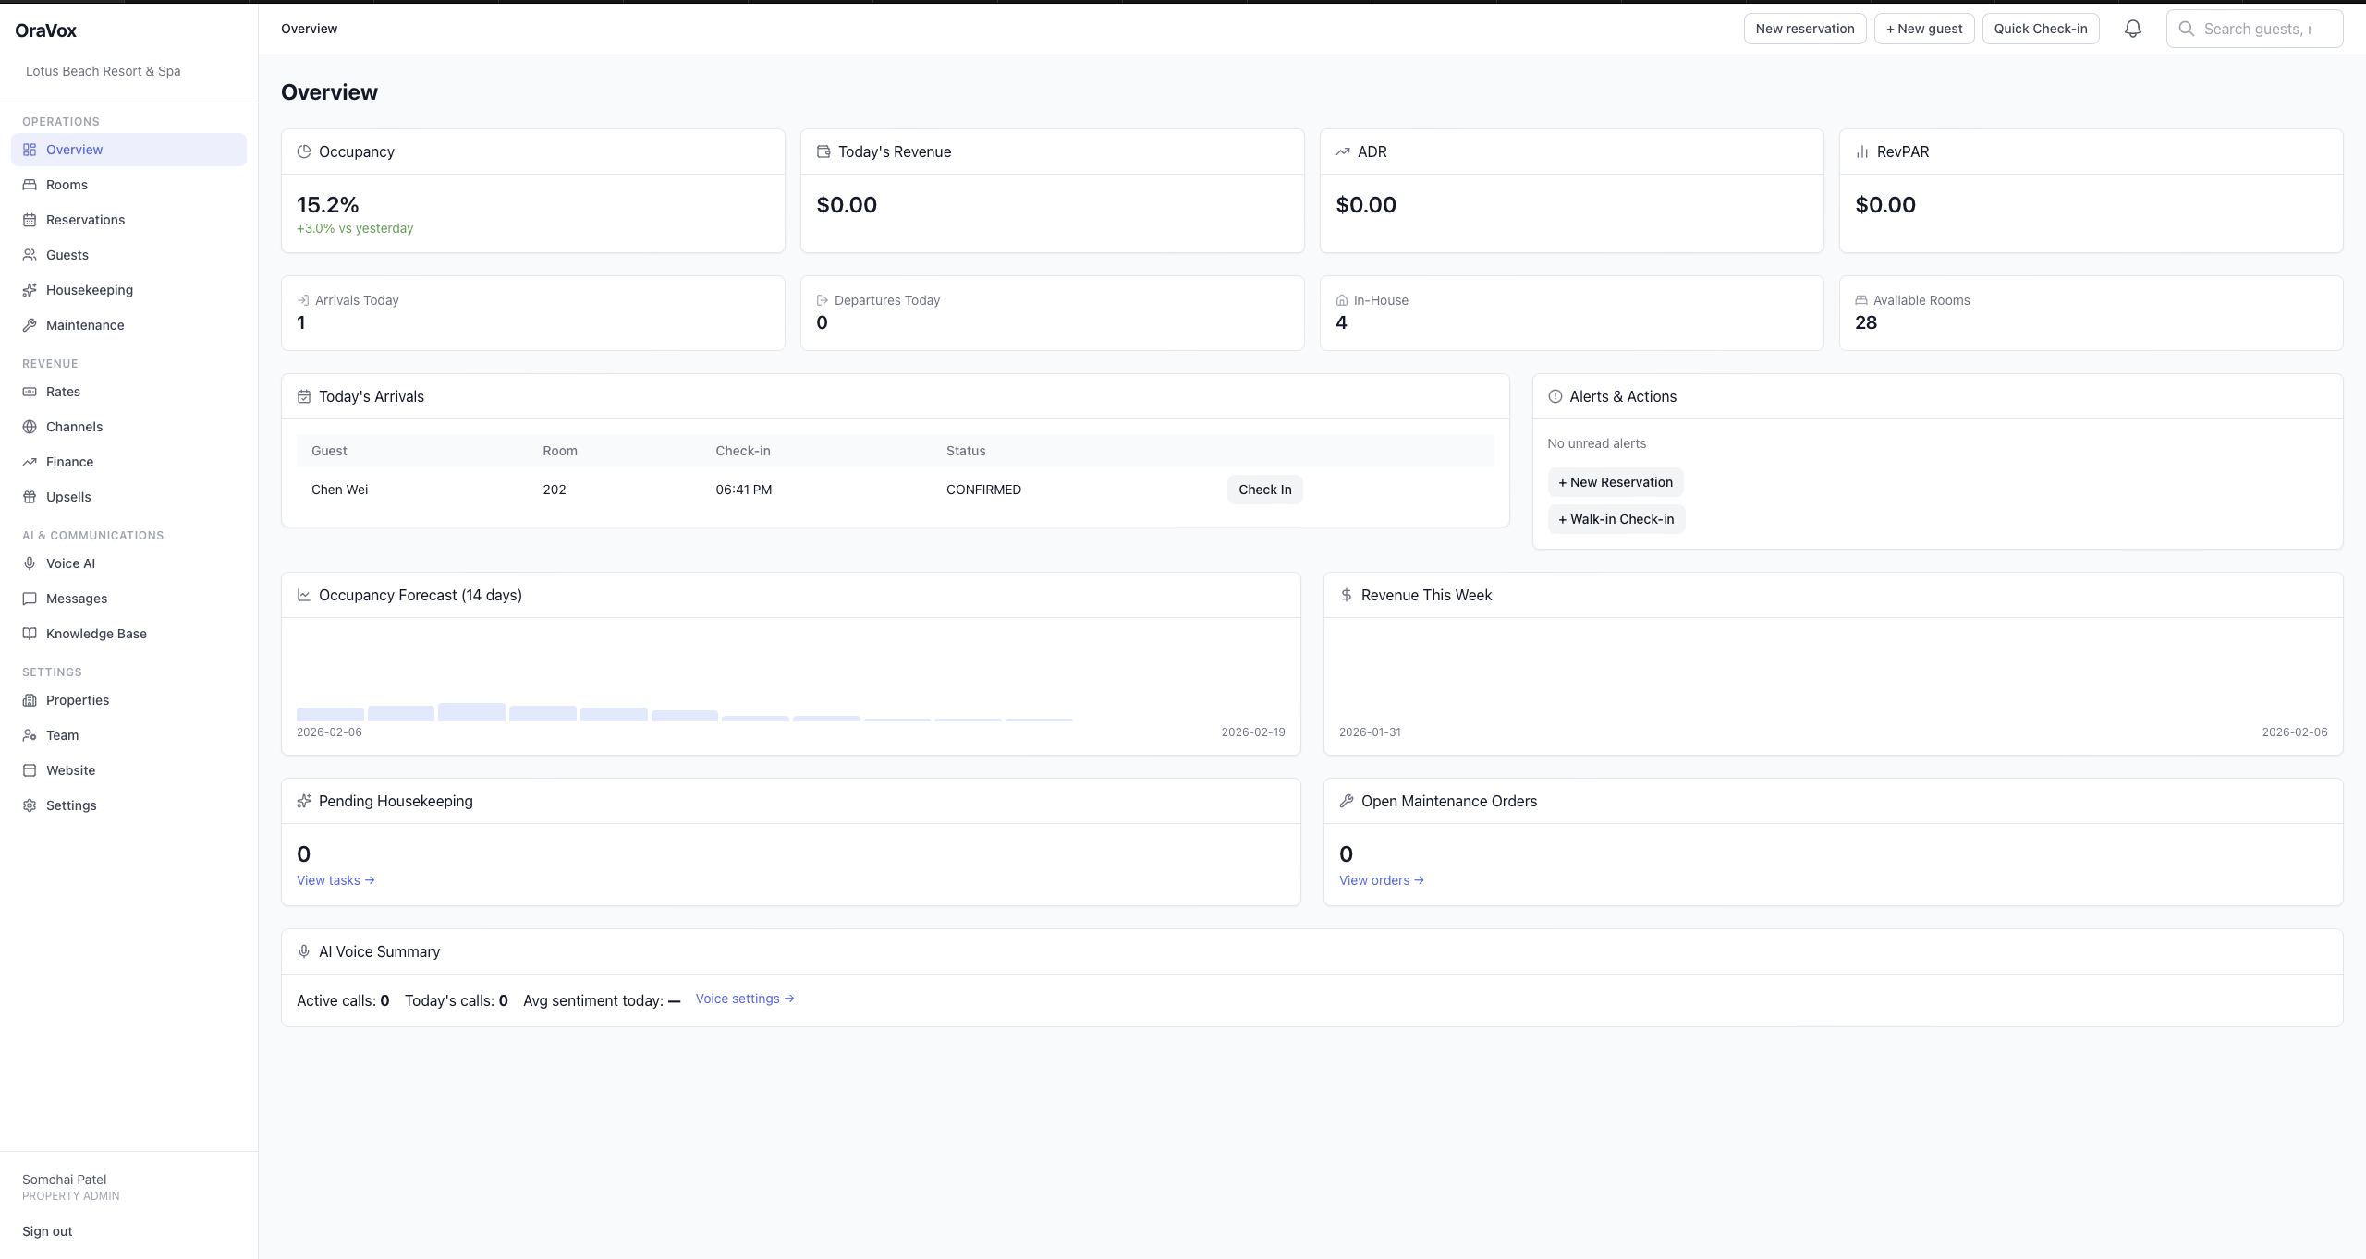Click the Channels globe icon

pyautogui.click(x=29, y=427)
